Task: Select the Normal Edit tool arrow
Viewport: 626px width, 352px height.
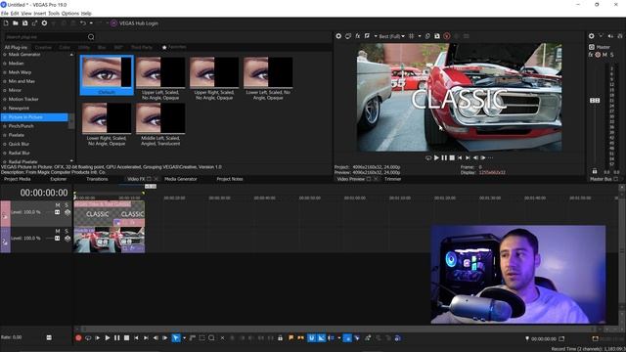Action: tap(176, 338)
